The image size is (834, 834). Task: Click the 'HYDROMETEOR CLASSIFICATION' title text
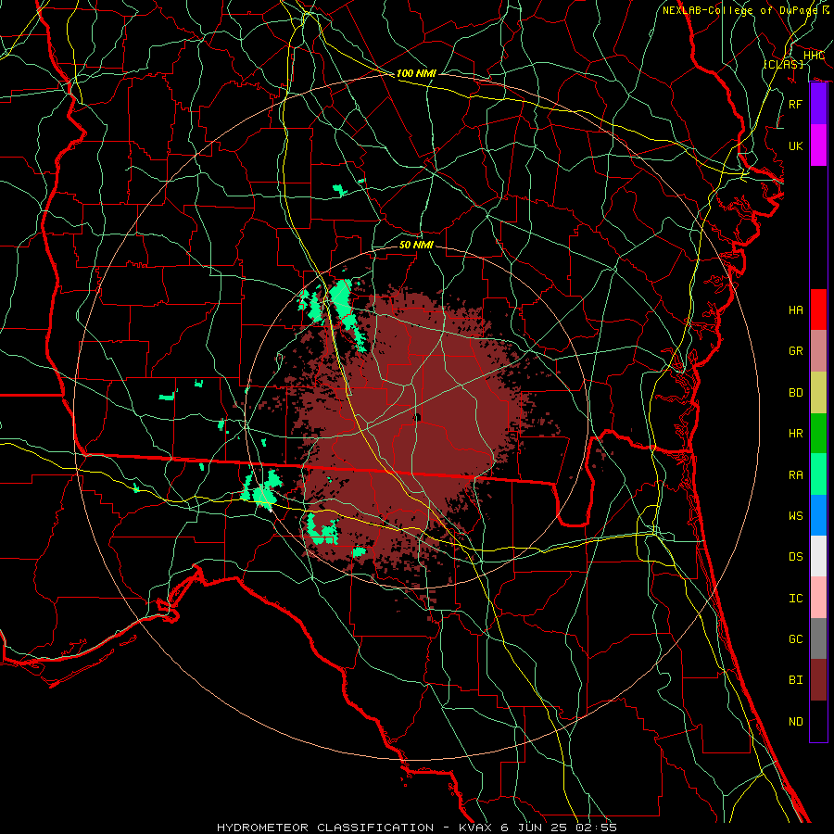click(x=325, y=828)
